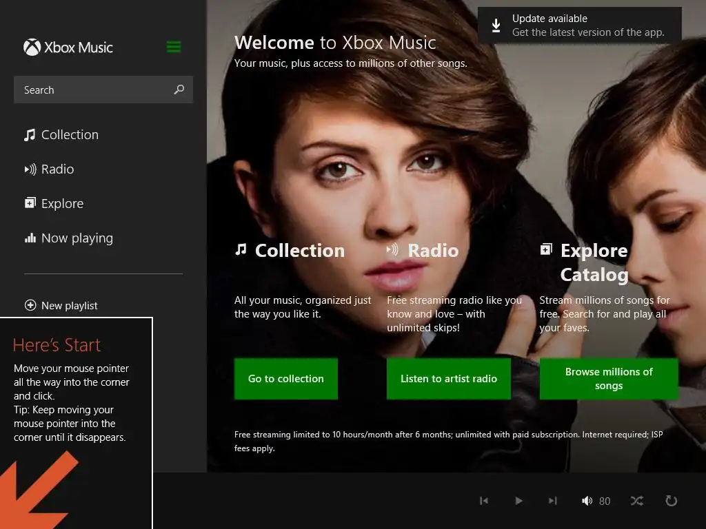The image size is (706, 529).
Task: Click the Radio heading in main panel
Action: coord(433,251)
